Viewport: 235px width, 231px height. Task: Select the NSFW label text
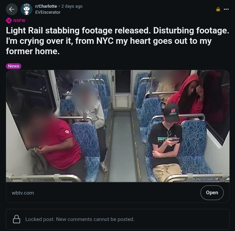pyautogui.click(x=19, y=21)
